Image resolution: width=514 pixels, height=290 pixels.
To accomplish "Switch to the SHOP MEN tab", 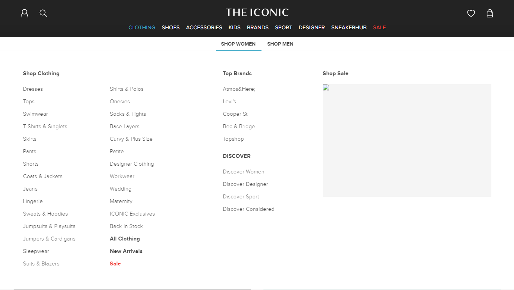I will coord(280,44).
